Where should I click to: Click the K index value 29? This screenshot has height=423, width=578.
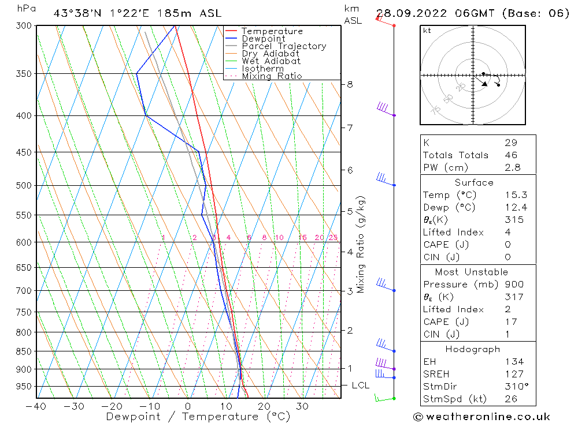(x=512, y=143)
